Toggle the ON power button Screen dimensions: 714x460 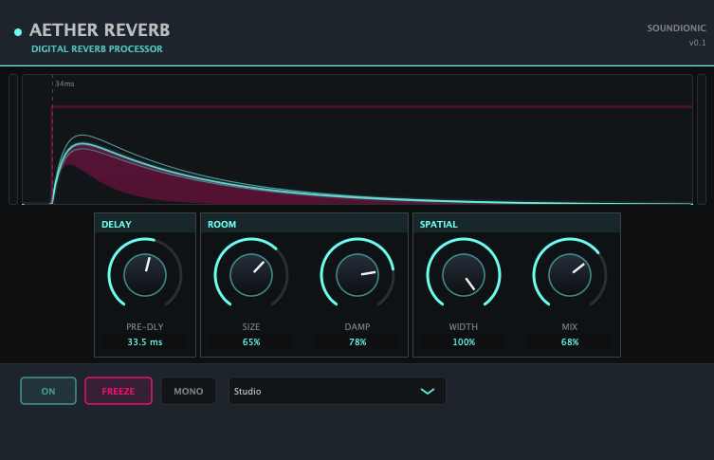click(48, 391)
